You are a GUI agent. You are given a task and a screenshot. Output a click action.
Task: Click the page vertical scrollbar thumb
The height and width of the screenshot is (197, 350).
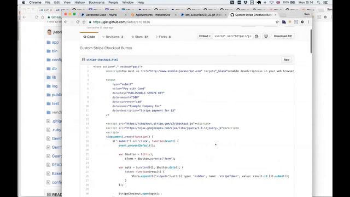click(311, 41)
